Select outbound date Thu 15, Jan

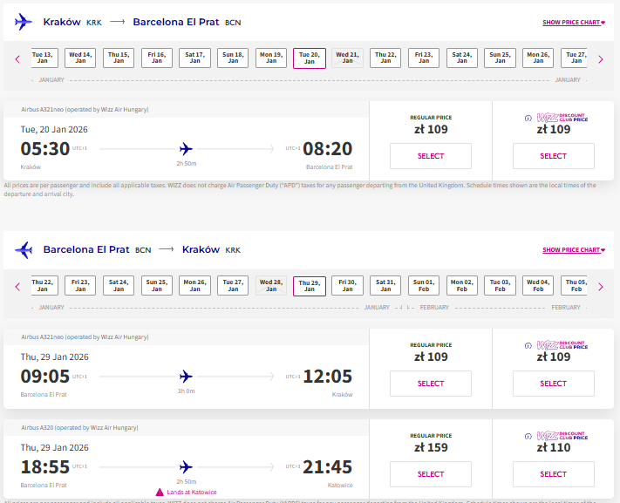coord(119,58)
